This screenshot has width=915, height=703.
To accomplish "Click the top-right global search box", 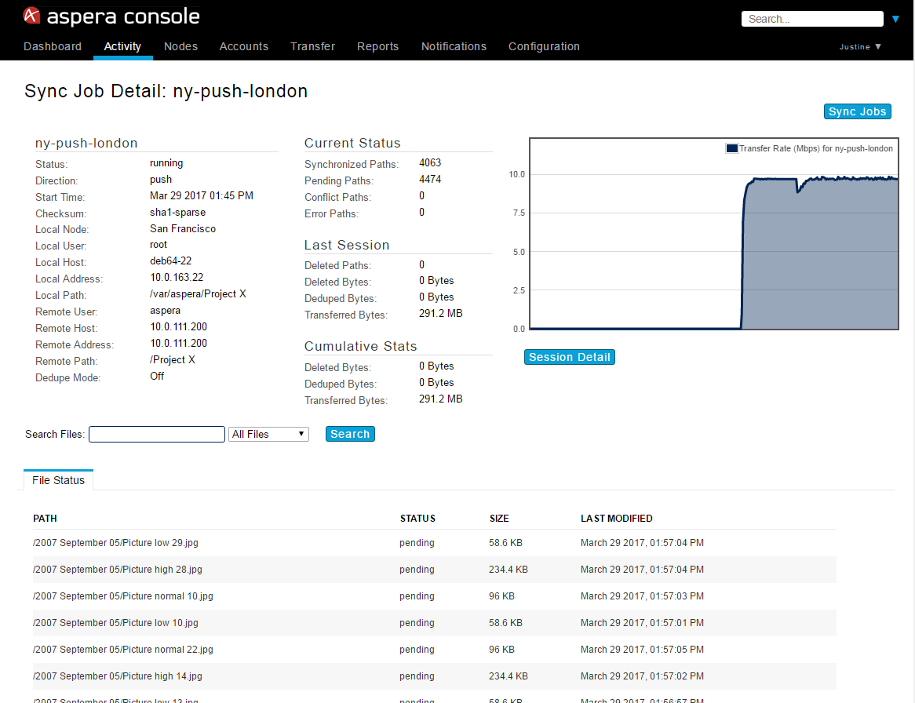I will pyautogui.click(x=812, y=19).
